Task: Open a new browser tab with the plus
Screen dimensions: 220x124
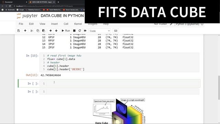Action: tap(58, 2)
